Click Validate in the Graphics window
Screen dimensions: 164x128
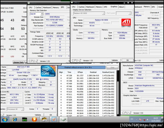tap(115, 60)
